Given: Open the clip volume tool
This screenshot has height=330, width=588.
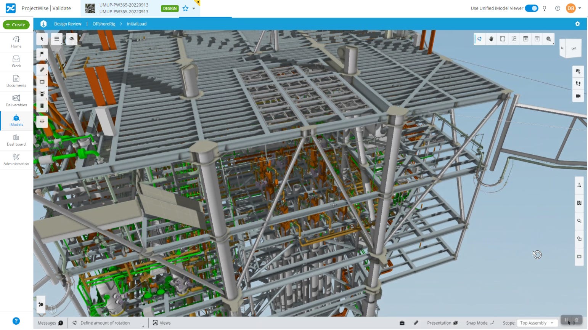Looking at the screenshot, I should pyautogui.click(x=42, y=94).
